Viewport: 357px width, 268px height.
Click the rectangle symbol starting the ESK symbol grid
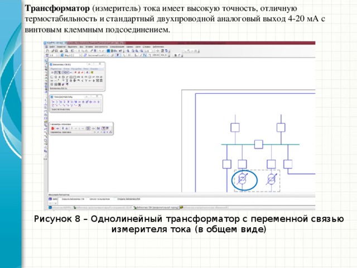52,77
